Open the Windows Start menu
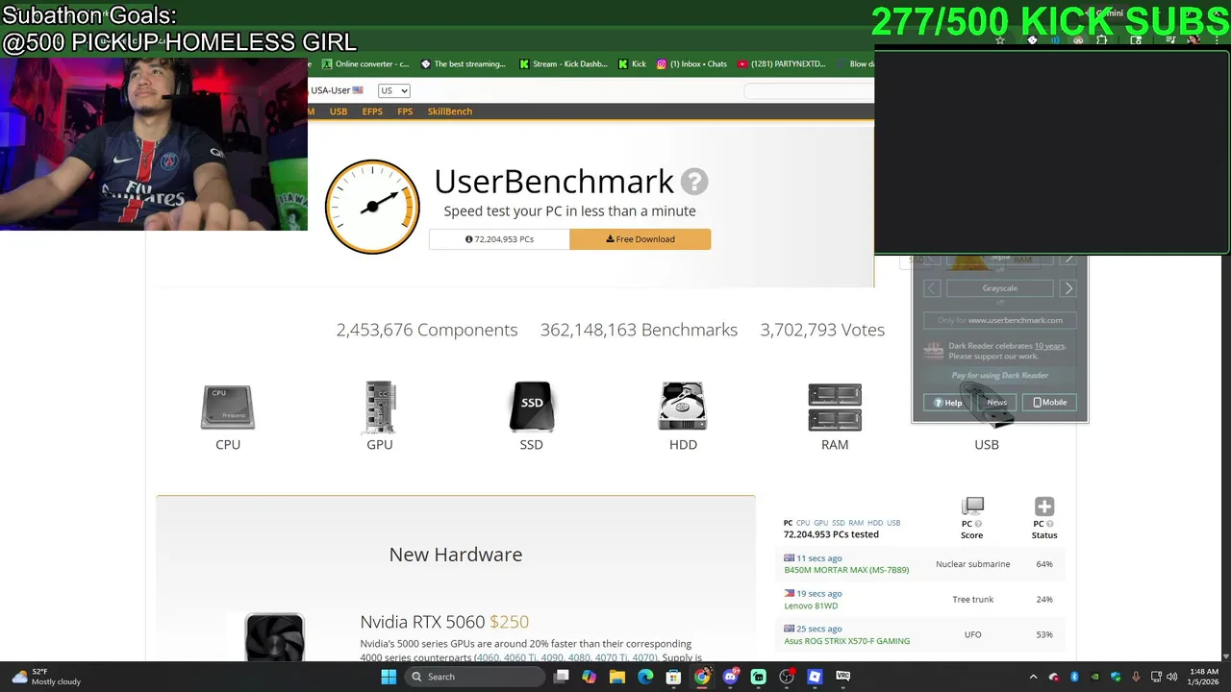 pos(389,677)
